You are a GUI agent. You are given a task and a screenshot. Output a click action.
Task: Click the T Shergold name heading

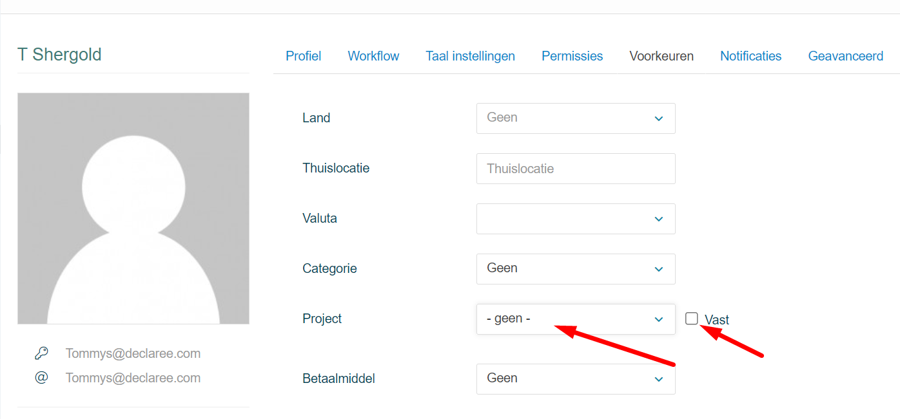(x=59, y=55)
